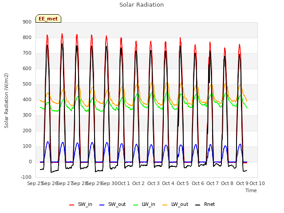Click the Oct 10 x-axis label
Viewport: 284px width, 213px height.
point(257,183)
